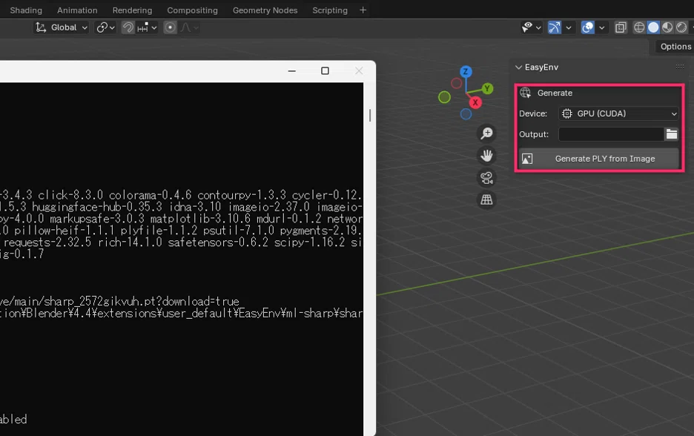Click the selectability and visibility eye icon

(x=527, y=27)
